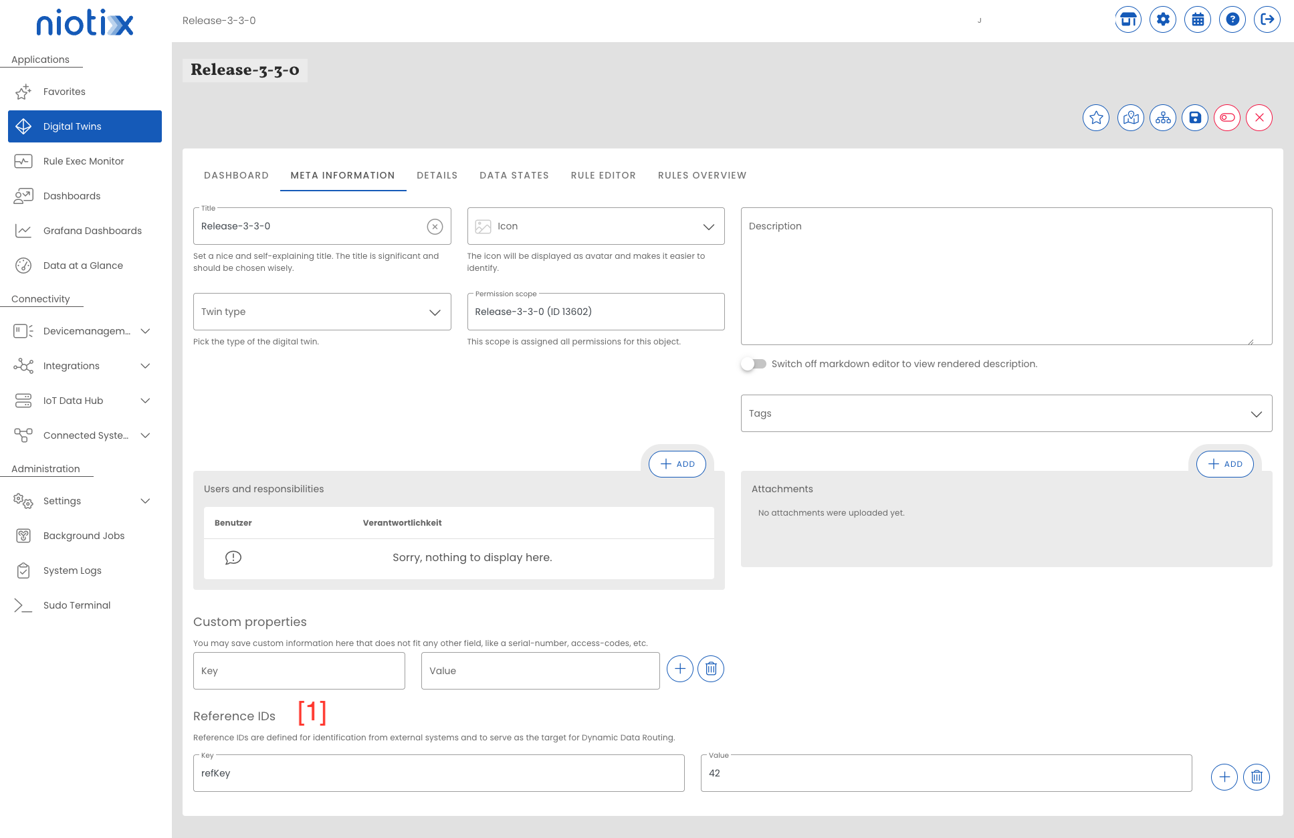Toggle the markdown editor switch
Viewport: 1294px width, 838px height.
coord(754,364)
